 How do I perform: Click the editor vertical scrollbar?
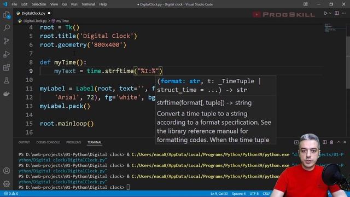348,62
